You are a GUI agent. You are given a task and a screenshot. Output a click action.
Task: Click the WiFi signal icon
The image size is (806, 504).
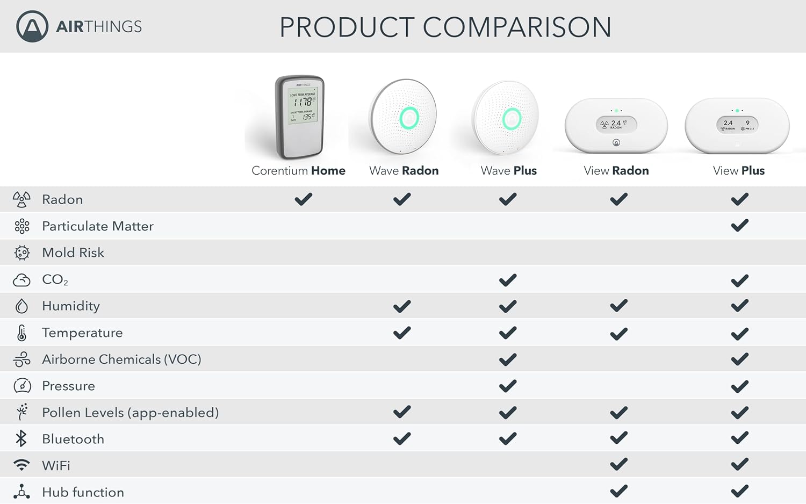[21, 465]
